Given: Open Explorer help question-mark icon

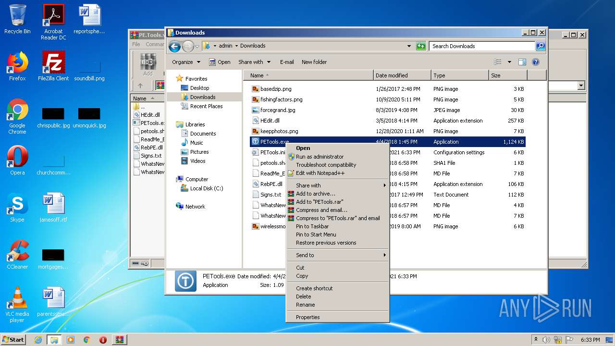Looking at the screenshot, I should (x=536, y=62).
